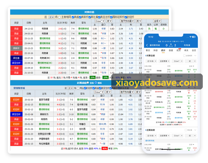
Task: Open 全场 dropdown in head-to-head table
Action: [157, 21]
